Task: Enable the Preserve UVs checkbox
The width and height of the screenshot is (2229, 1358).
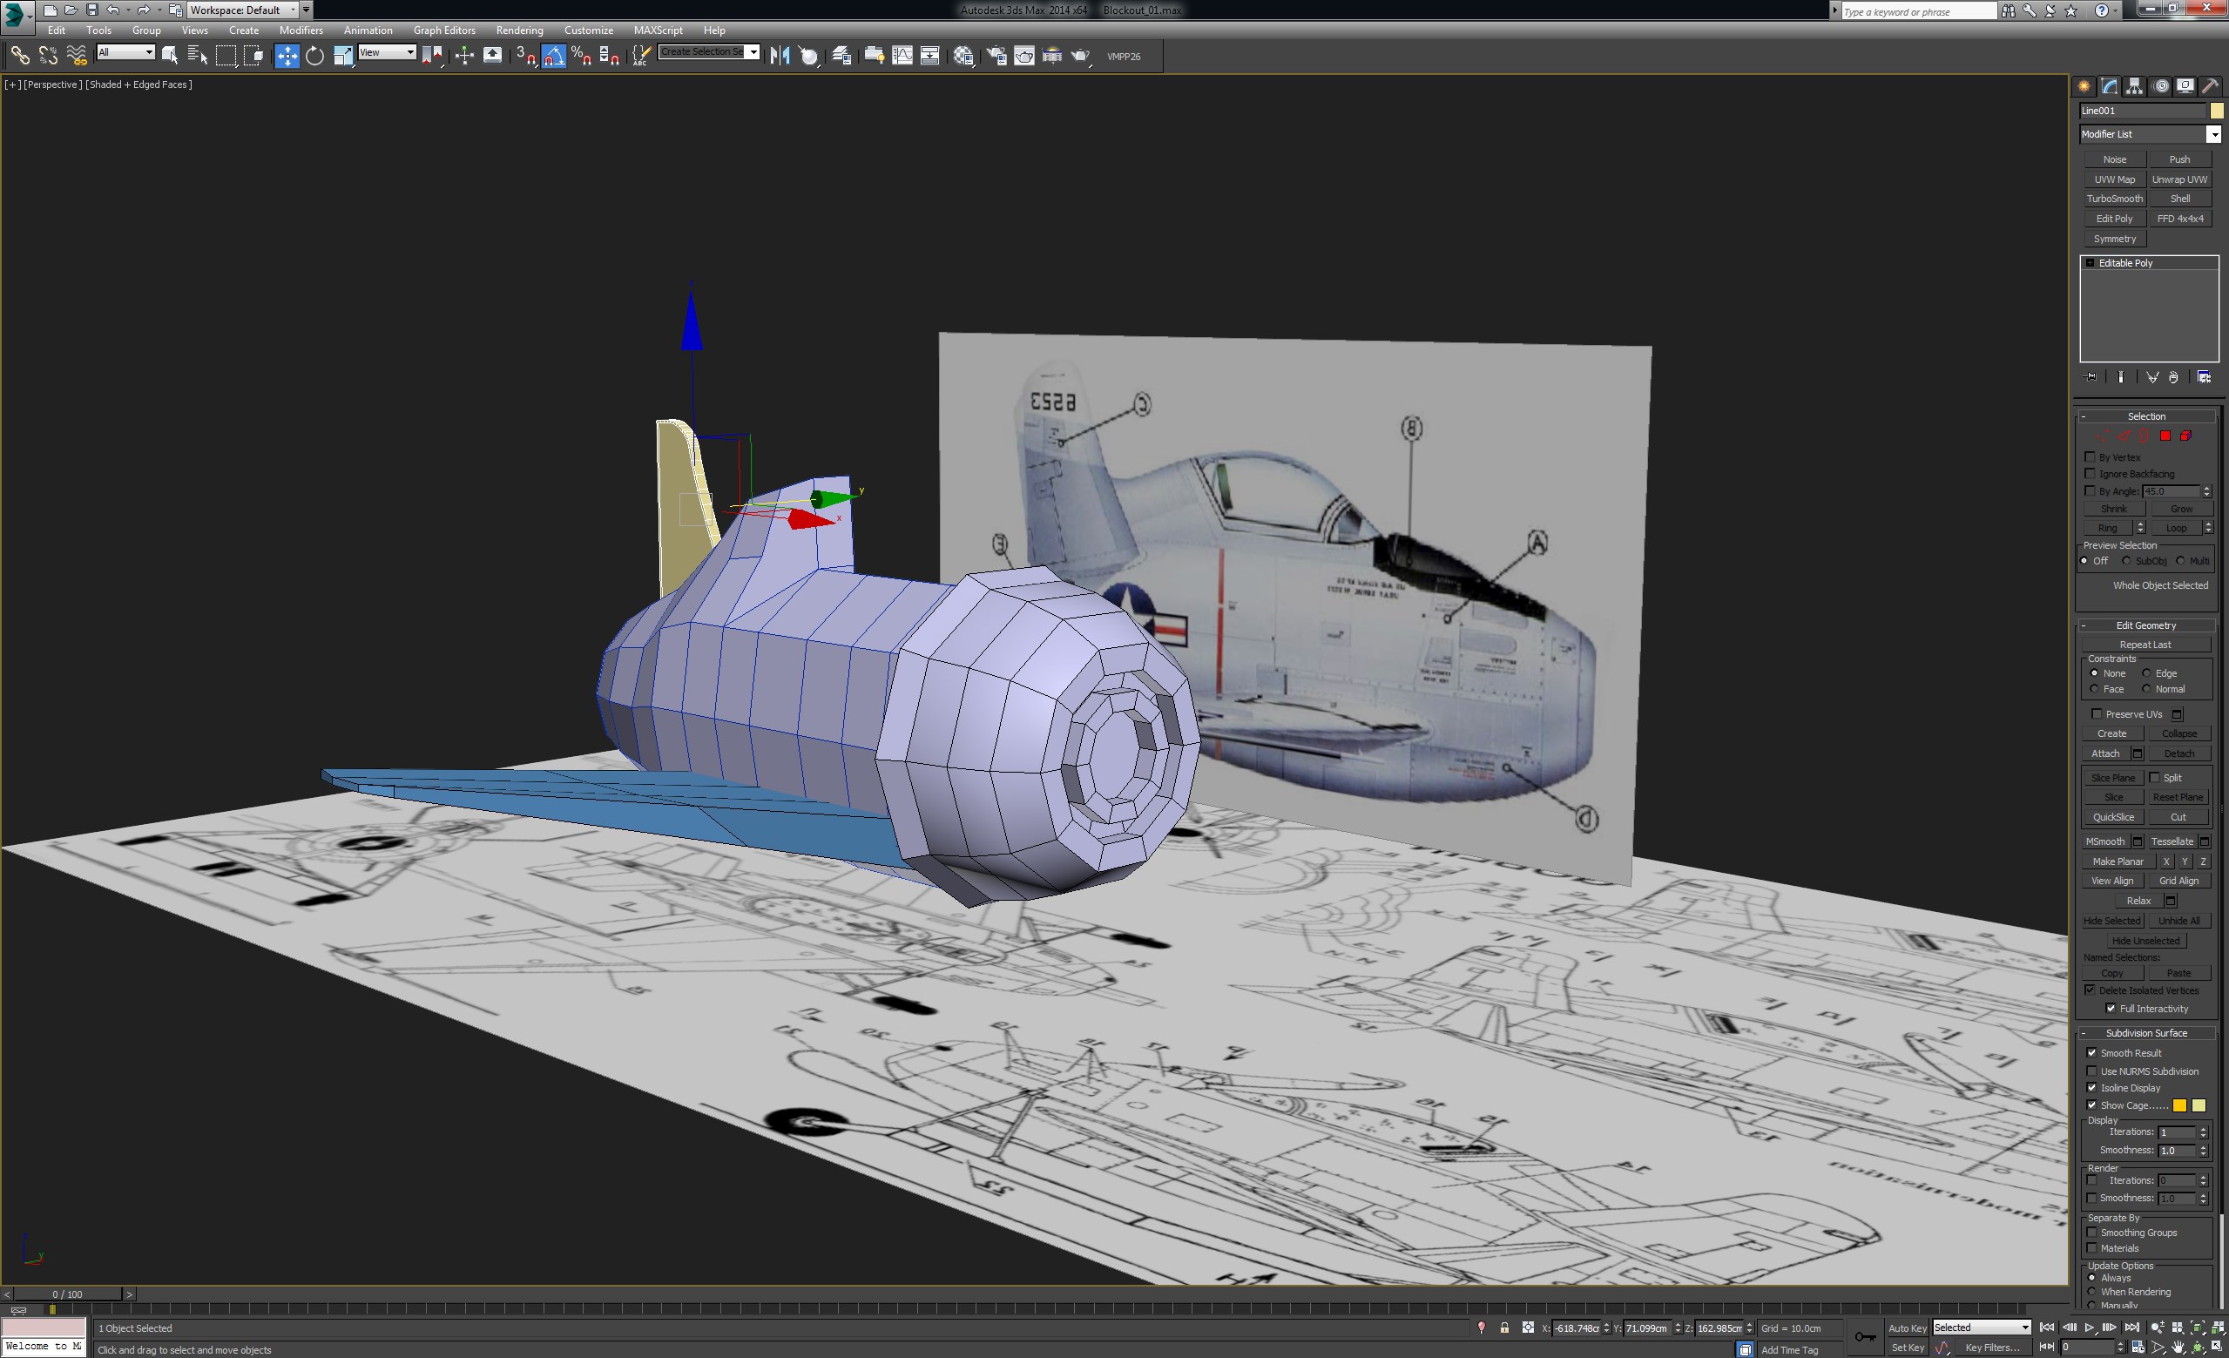Action: point(2097,713)
